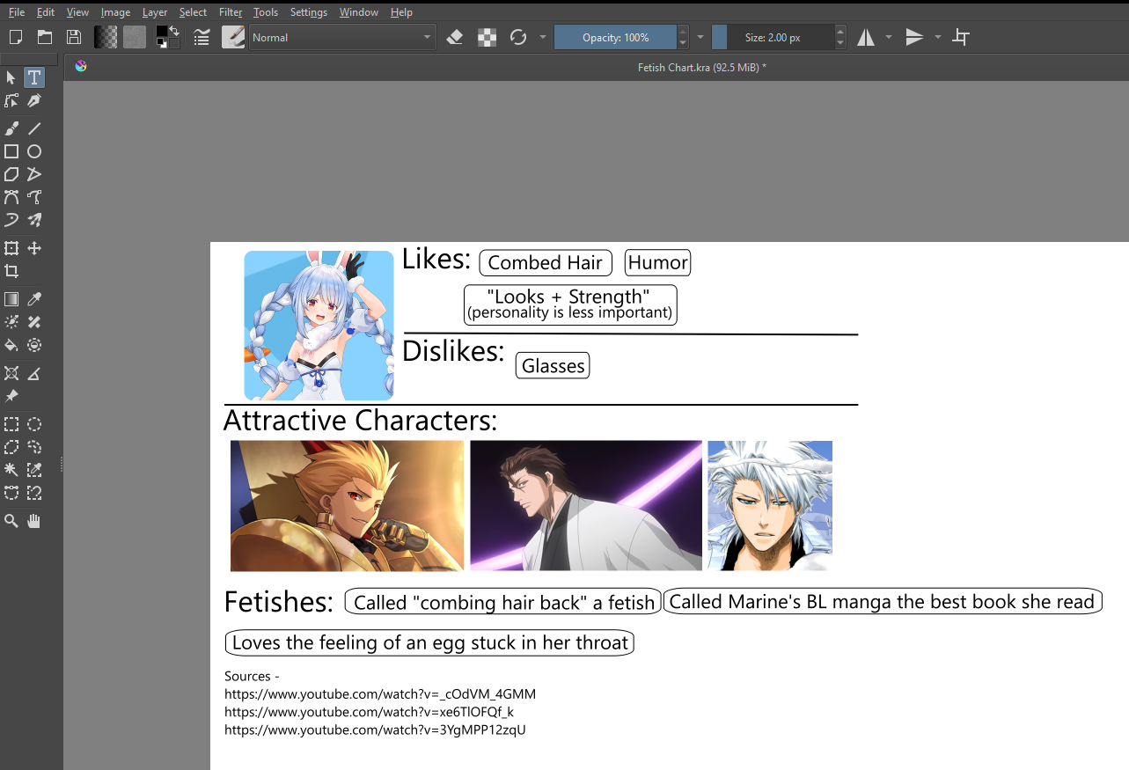Activate the Smart Patch tool
Viewport: 1129px width, 770px height.
point(34,322)
